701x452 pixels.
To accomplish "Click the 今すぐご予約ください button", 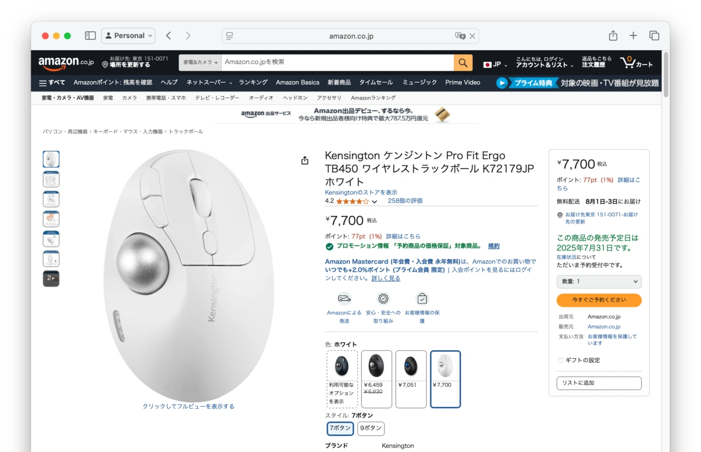I will point(599,300).
